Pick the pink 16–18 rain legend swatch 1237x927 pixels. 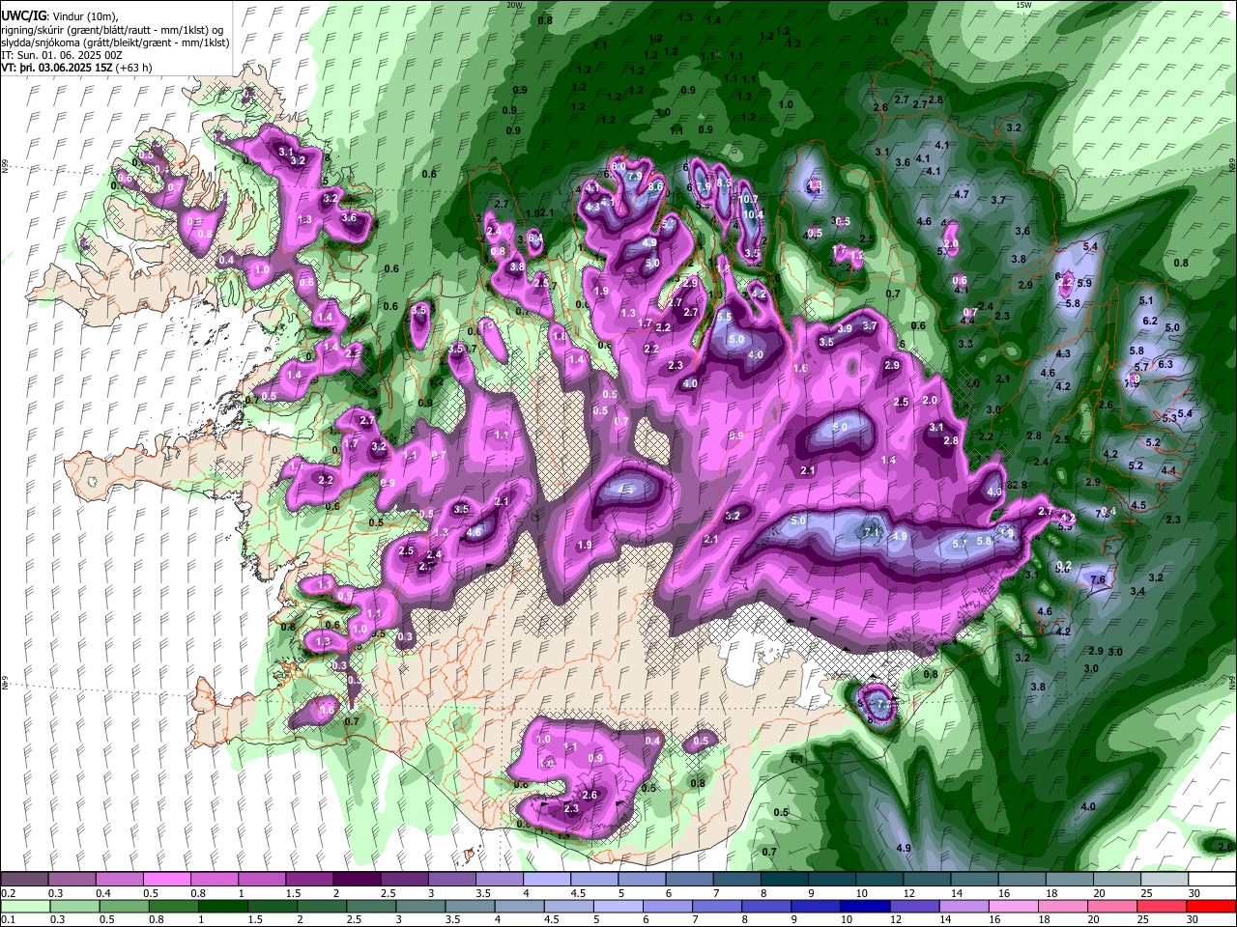1015,906
